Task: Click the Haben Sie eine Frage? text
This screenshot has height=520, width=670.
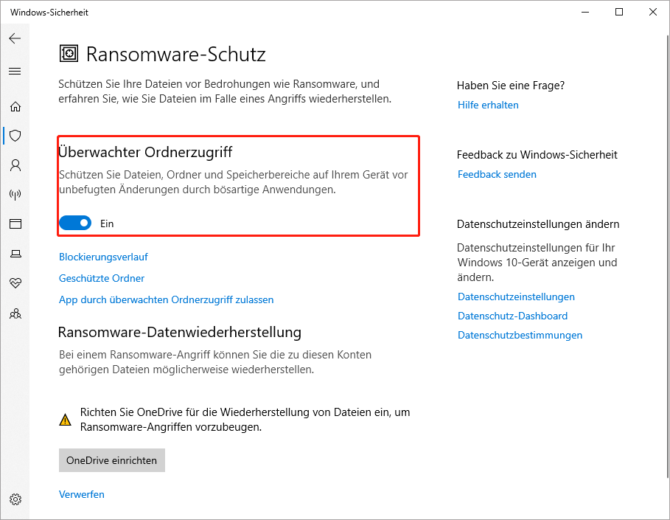Action: 511,86
